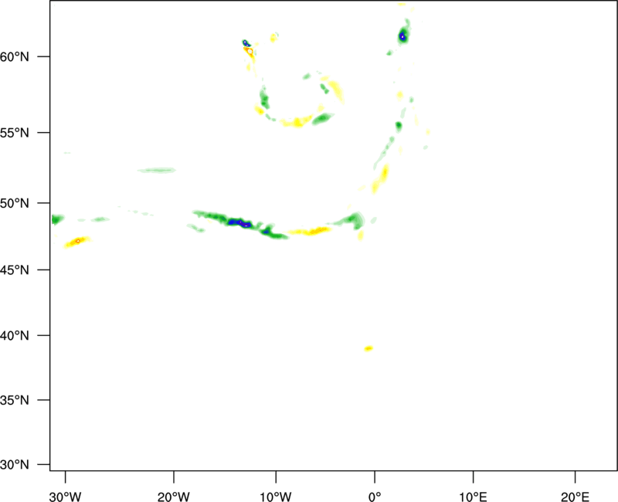
Task: Click the isolated yellow spot near 39°N
Action: click(x=368, y=348)
